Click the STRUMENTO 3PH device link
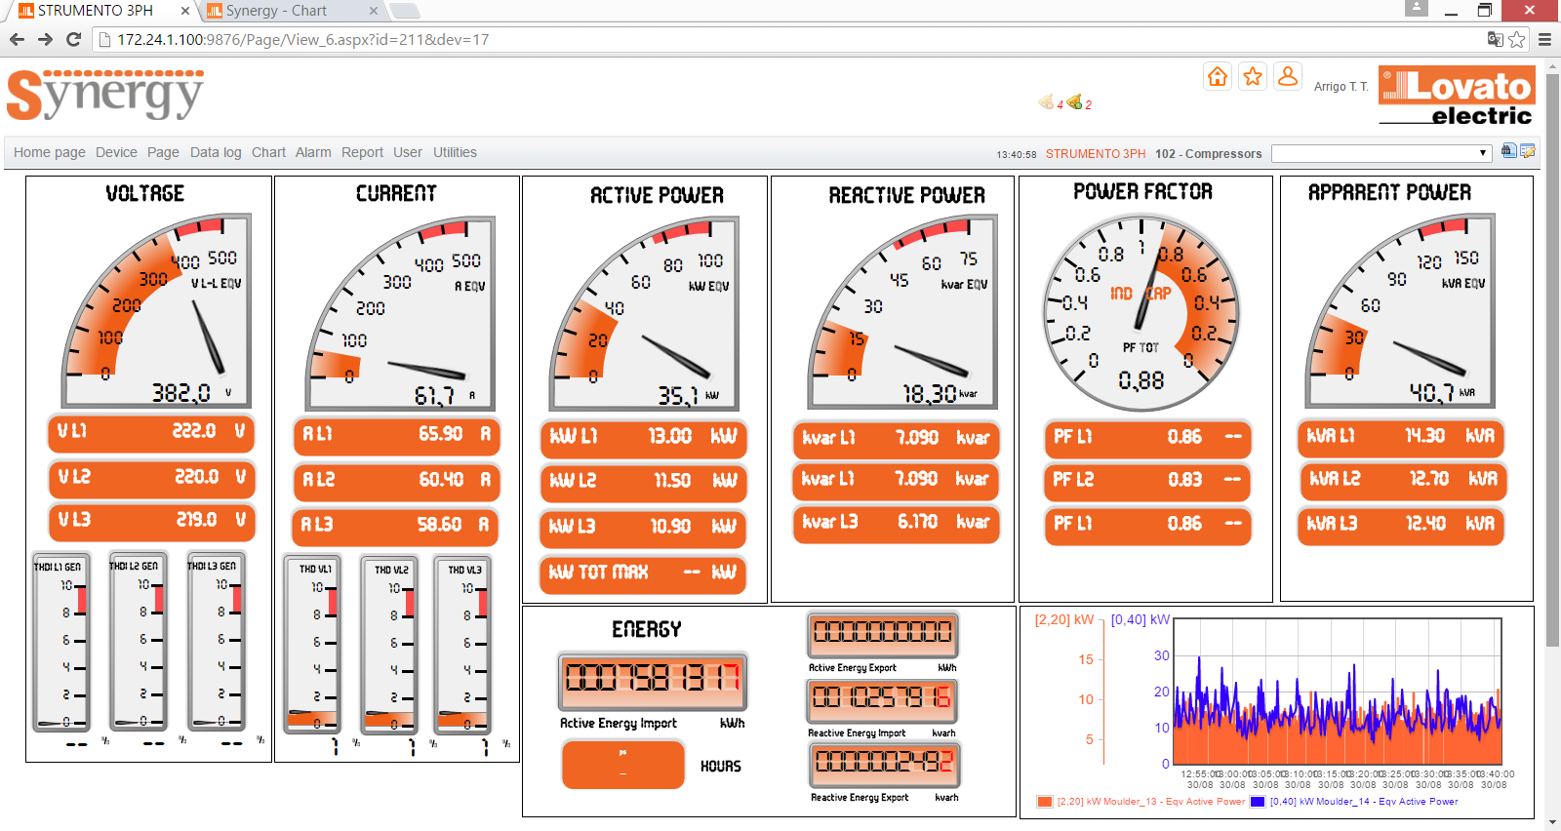Image resolution: width=1561 pixels, height=831 pixels. point(1096,154)
